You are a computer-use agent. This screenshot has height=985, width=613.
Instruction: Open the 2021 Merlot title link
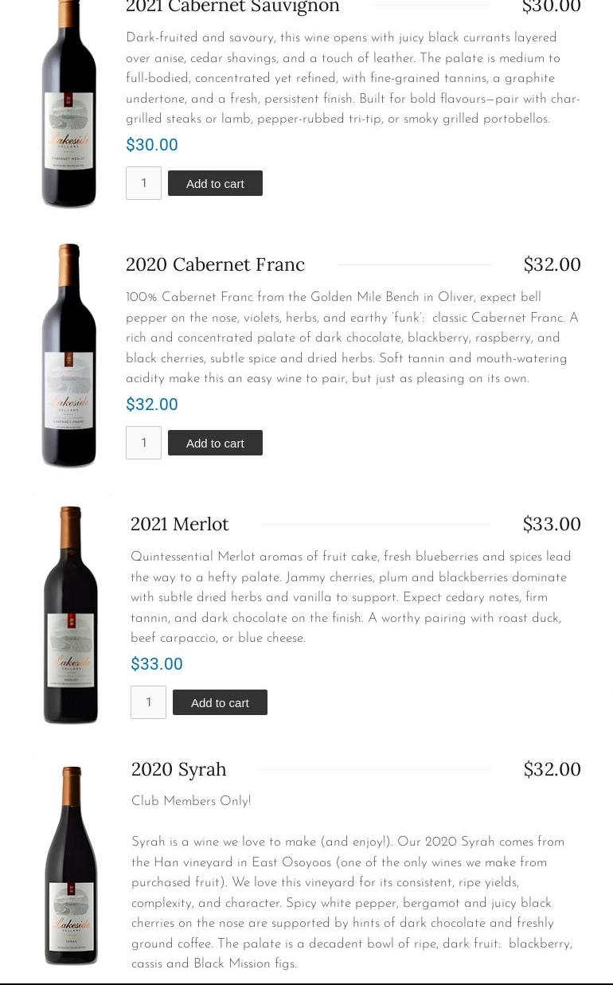[x=180, y=524]
